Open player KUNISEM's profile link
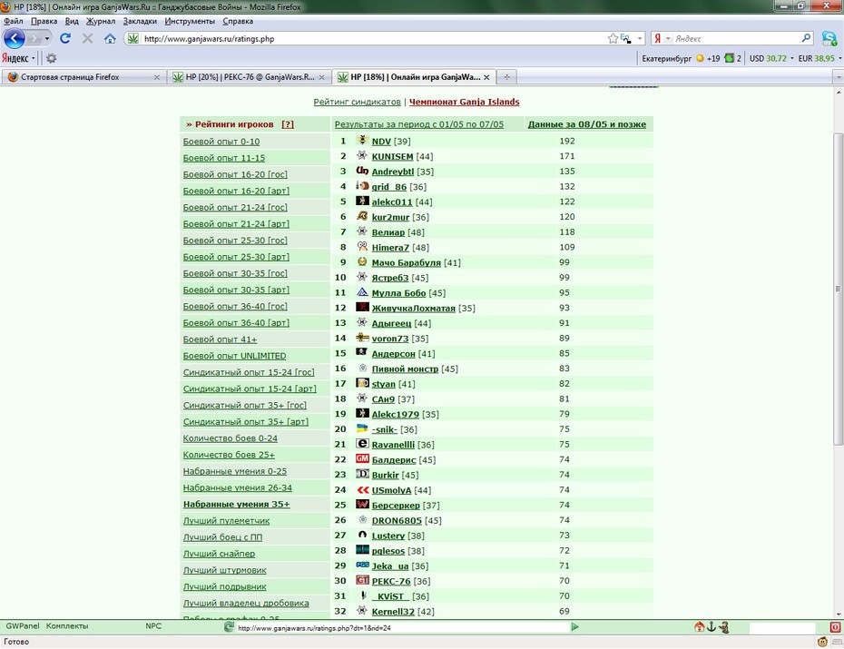Screen dimensions: 844x649 point(392,157)
